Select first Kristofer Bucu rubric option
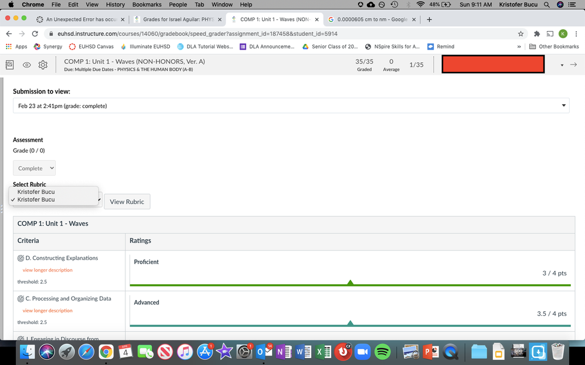The width and height of the screenshot is (585, 365). (36, 192)
